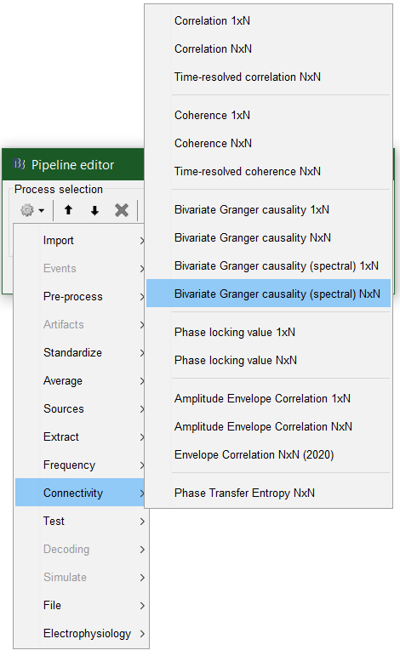
Task: Select Bivariate Granger causality 1xN
Action: coord(268,209)
